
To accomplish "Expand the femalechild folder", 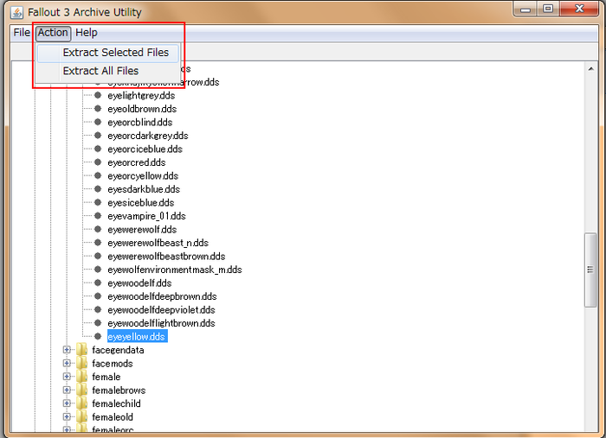I will [67, 403].
